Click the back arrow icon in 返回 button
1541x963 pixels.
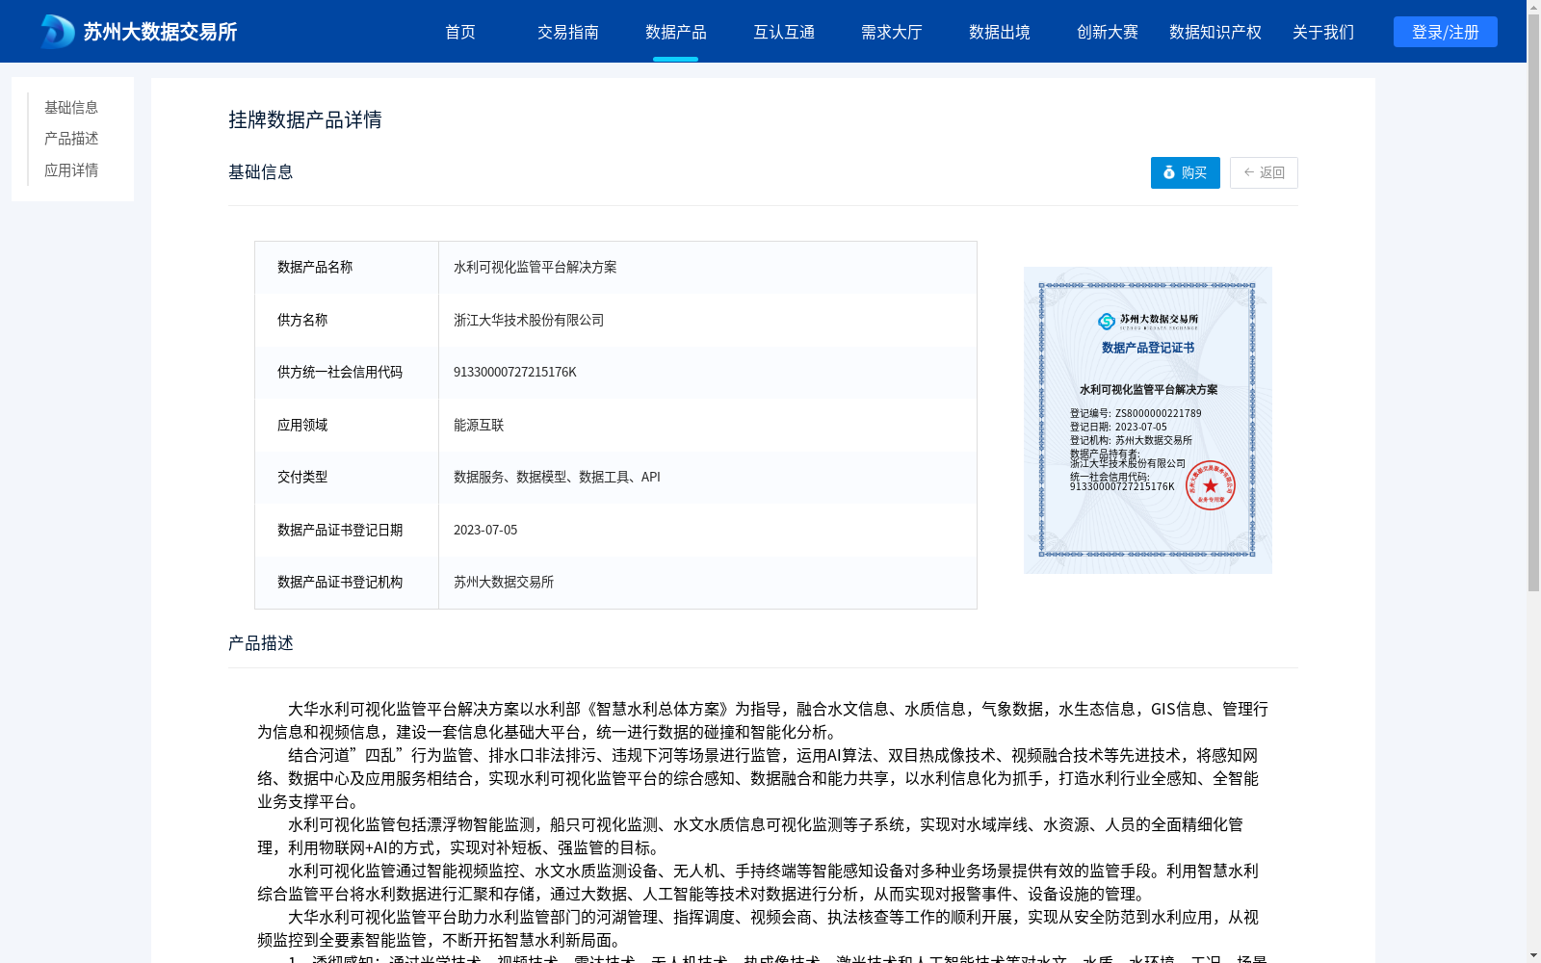(1249, 172)
